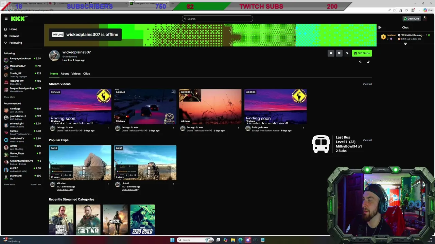Click the sparkle icon beside Gift Subs
Viewport: 435px width, 244px height.
click(347, 53)
